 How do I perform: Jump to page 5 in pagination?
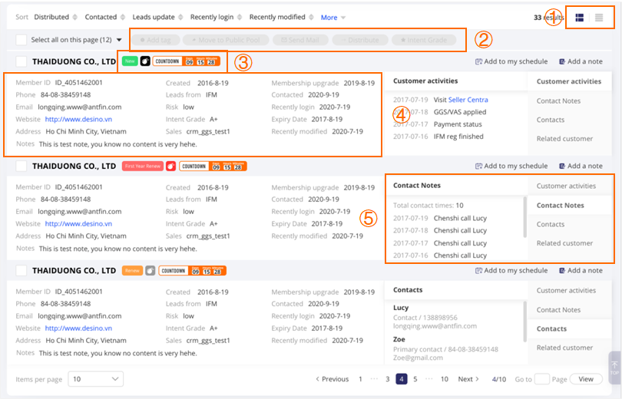click(x=415, y=379)
